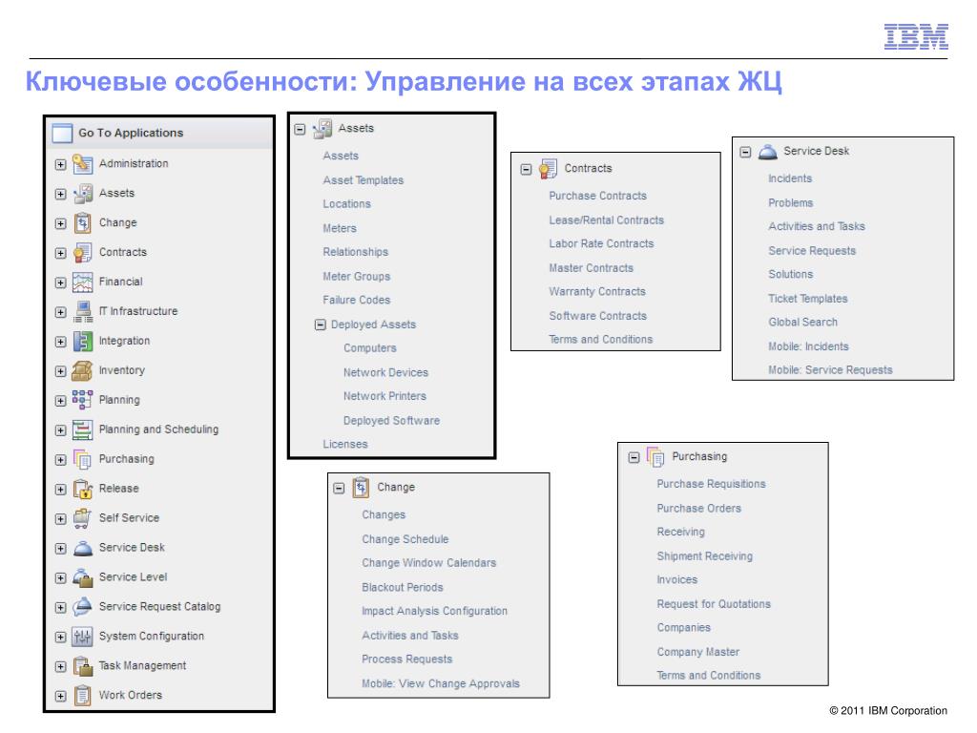This screenshot has height=733, width=977.
Task: Click the Release lock icon
Action: pos(82,490)
